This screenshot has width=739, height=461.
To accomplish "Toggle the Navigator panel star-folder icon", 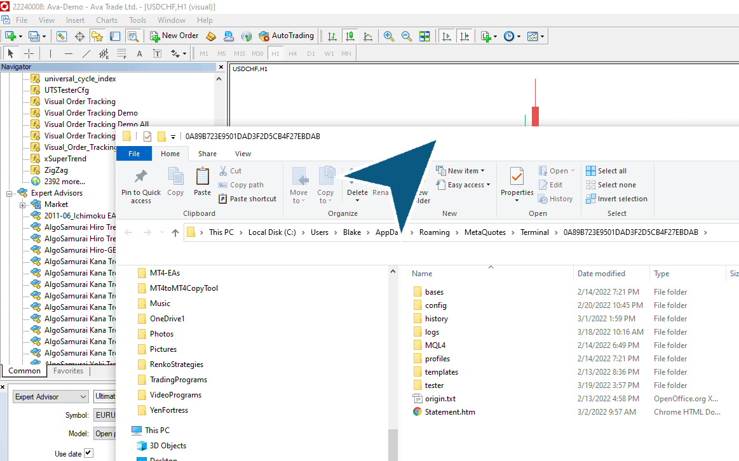I will coord(97,36).
